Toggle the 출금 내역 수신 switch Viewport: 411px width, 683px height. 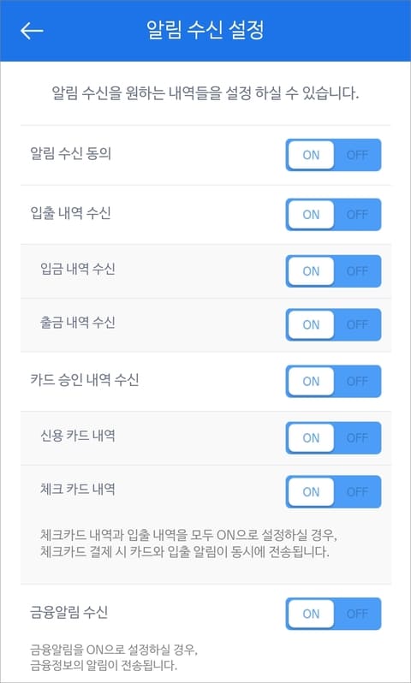click(x=333, y=324)
